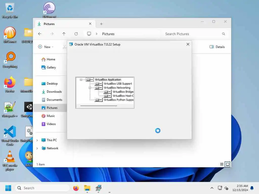The width and height of the screenshot is (259, 194).
Task: Select Pictures in Explorer sidebar
Action: coord(50,108)
